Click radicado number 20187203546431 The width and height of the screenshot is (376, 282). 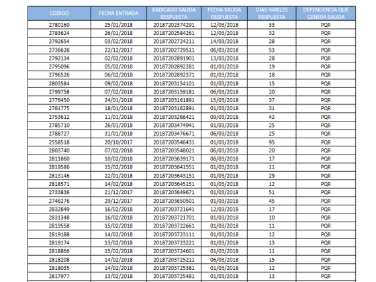click(x=174, y=142)
